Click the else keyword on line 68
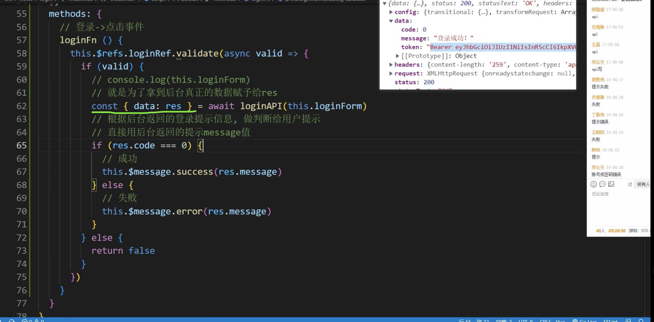This screenshot has width=654, height=322. [113, 185]
